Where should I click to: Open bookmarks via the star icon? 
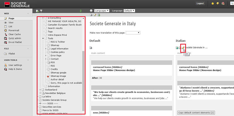(x=213, y=3)
